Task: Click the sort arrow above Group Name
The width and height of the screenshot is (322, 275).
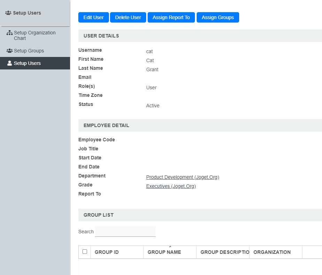Action: (x=170, y=247)
